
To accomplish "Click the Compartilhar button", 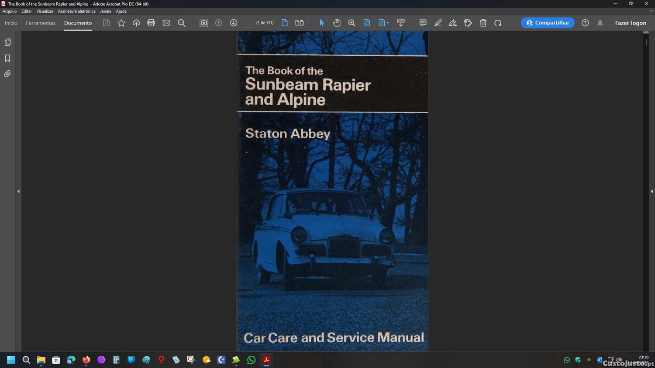I will pos(547,23).
